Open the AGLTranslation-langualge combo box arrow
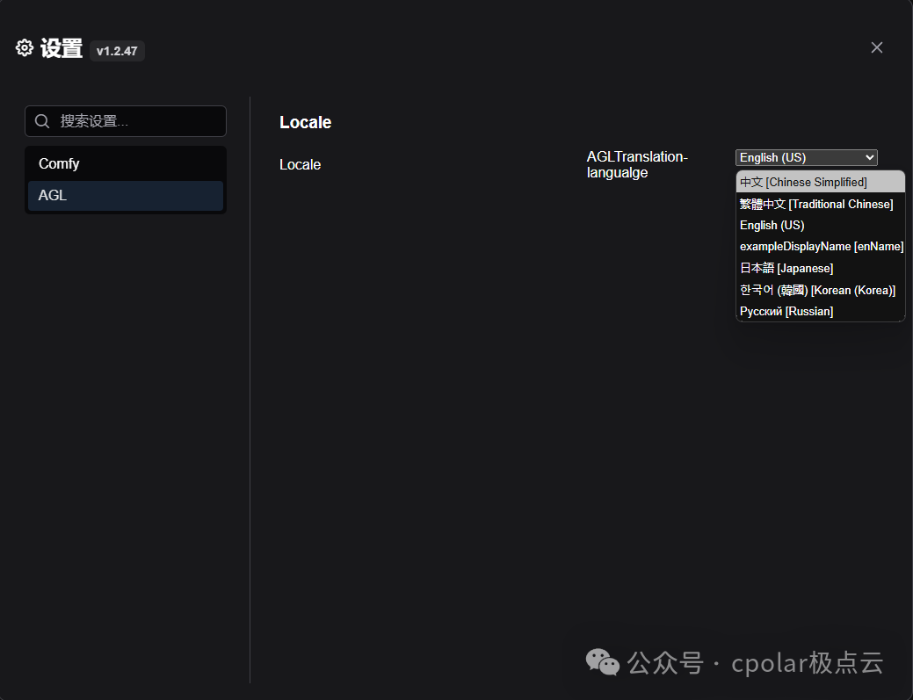Screen dimensions: 913x700 (871, 157)
